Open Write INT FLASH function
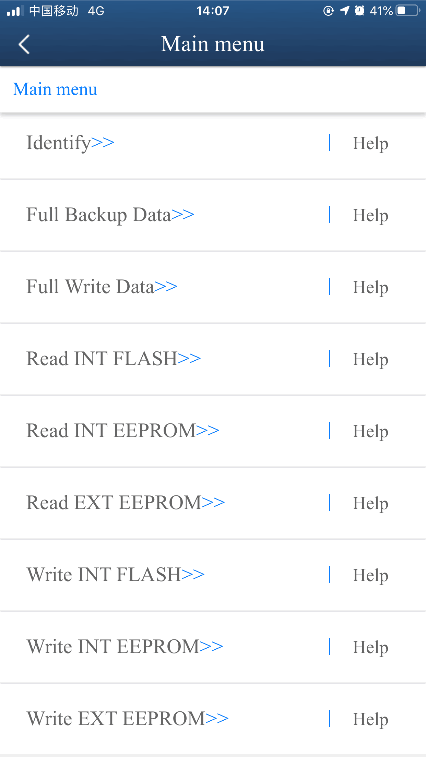Screen dimensions: 426x757 tap(116, 575)
